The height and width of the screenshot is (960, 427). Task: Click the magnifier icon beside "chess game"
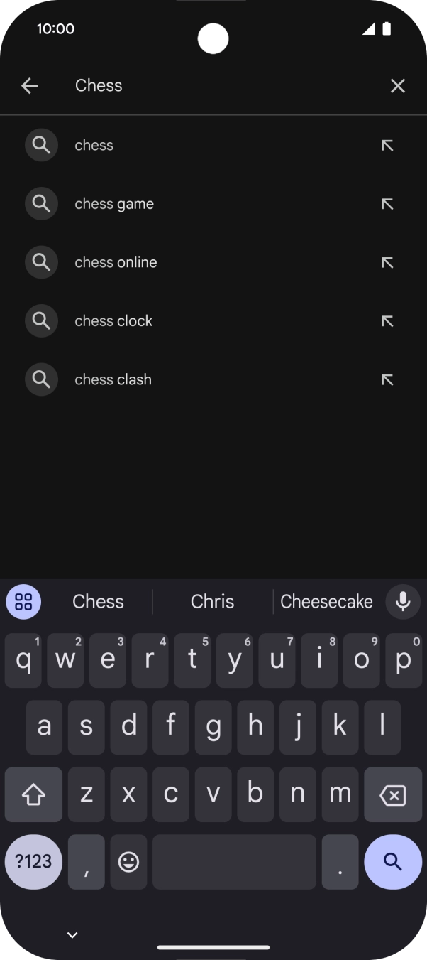[x=41, y=203]
